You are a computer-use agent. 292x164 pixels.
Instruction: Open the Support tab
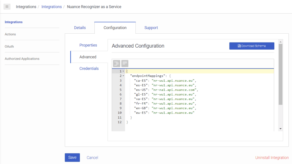tap(151, 28)
